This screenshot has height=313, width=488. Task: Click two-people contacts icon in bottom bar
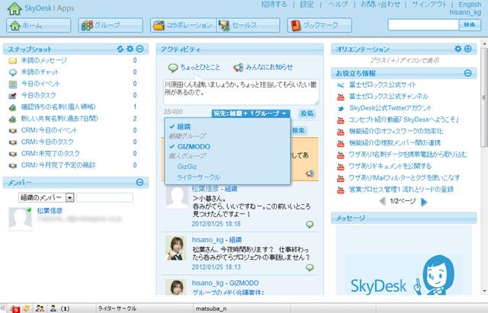pyautogui.click(x=40, y=308)
